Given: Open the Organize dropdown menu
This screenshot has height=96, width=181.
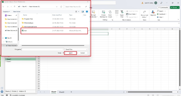Looking at the screenshot, I should tap(6, 12).
